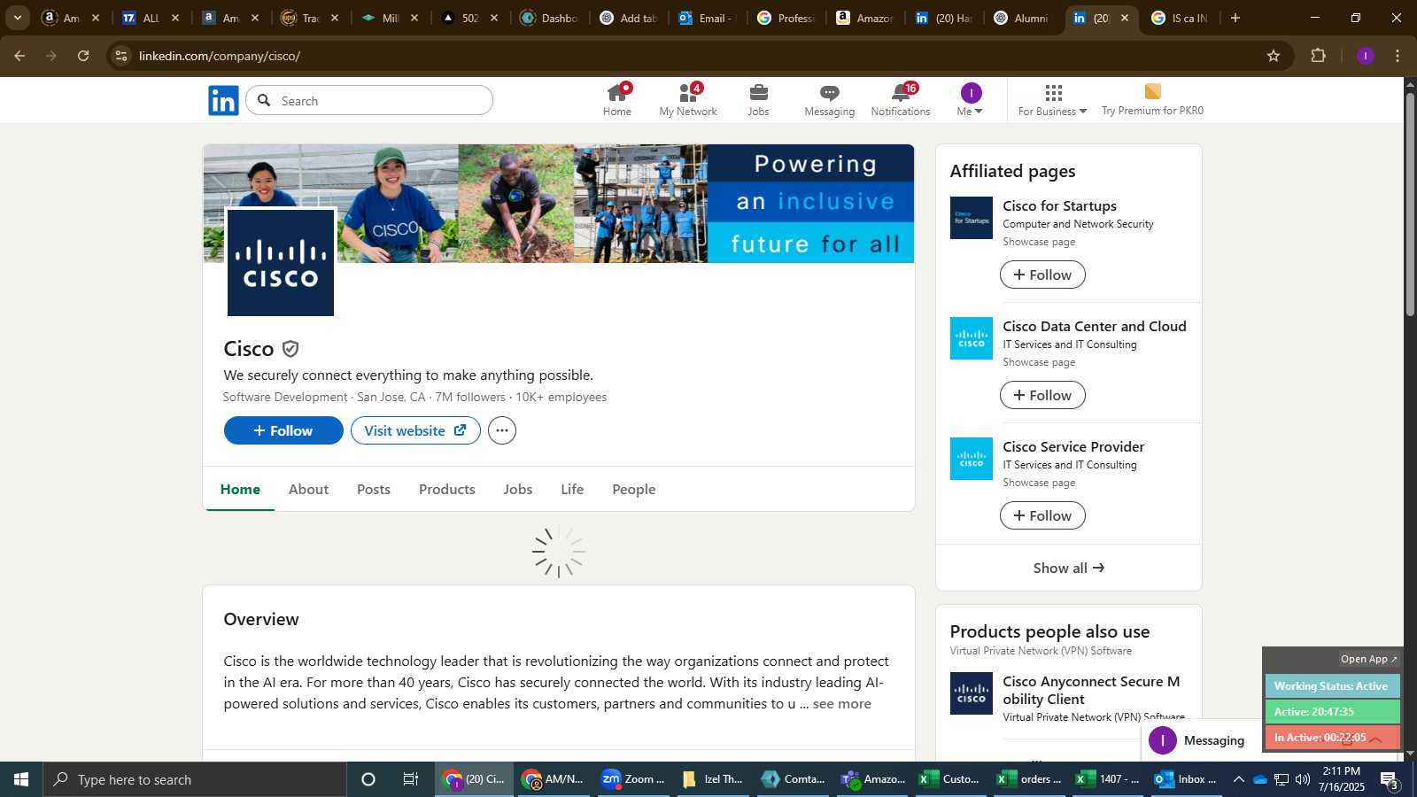Viewport: 1417px width, 797px height.
Task: Expand the Me profile menu
Action: (x=971, y=100)
